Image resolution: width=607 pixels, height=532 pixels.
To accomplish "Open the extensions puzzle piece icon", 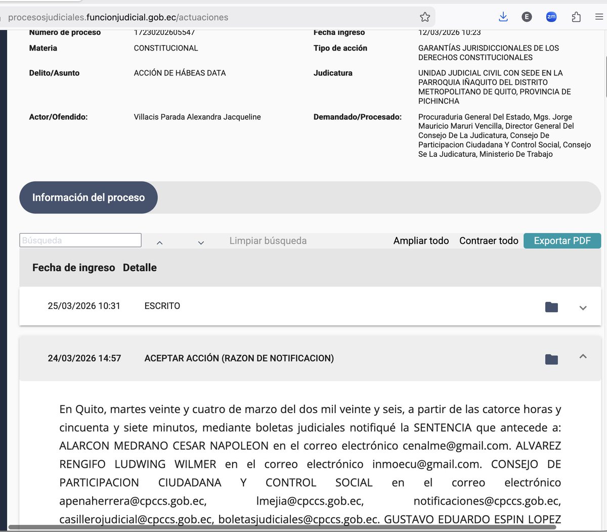I will coord(576,17).
